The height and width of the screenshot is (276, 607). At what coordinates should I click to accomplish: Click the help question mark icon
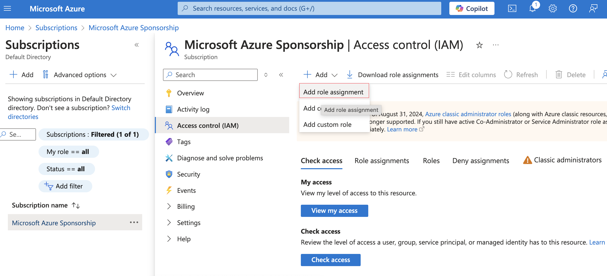tap(573, 9)
